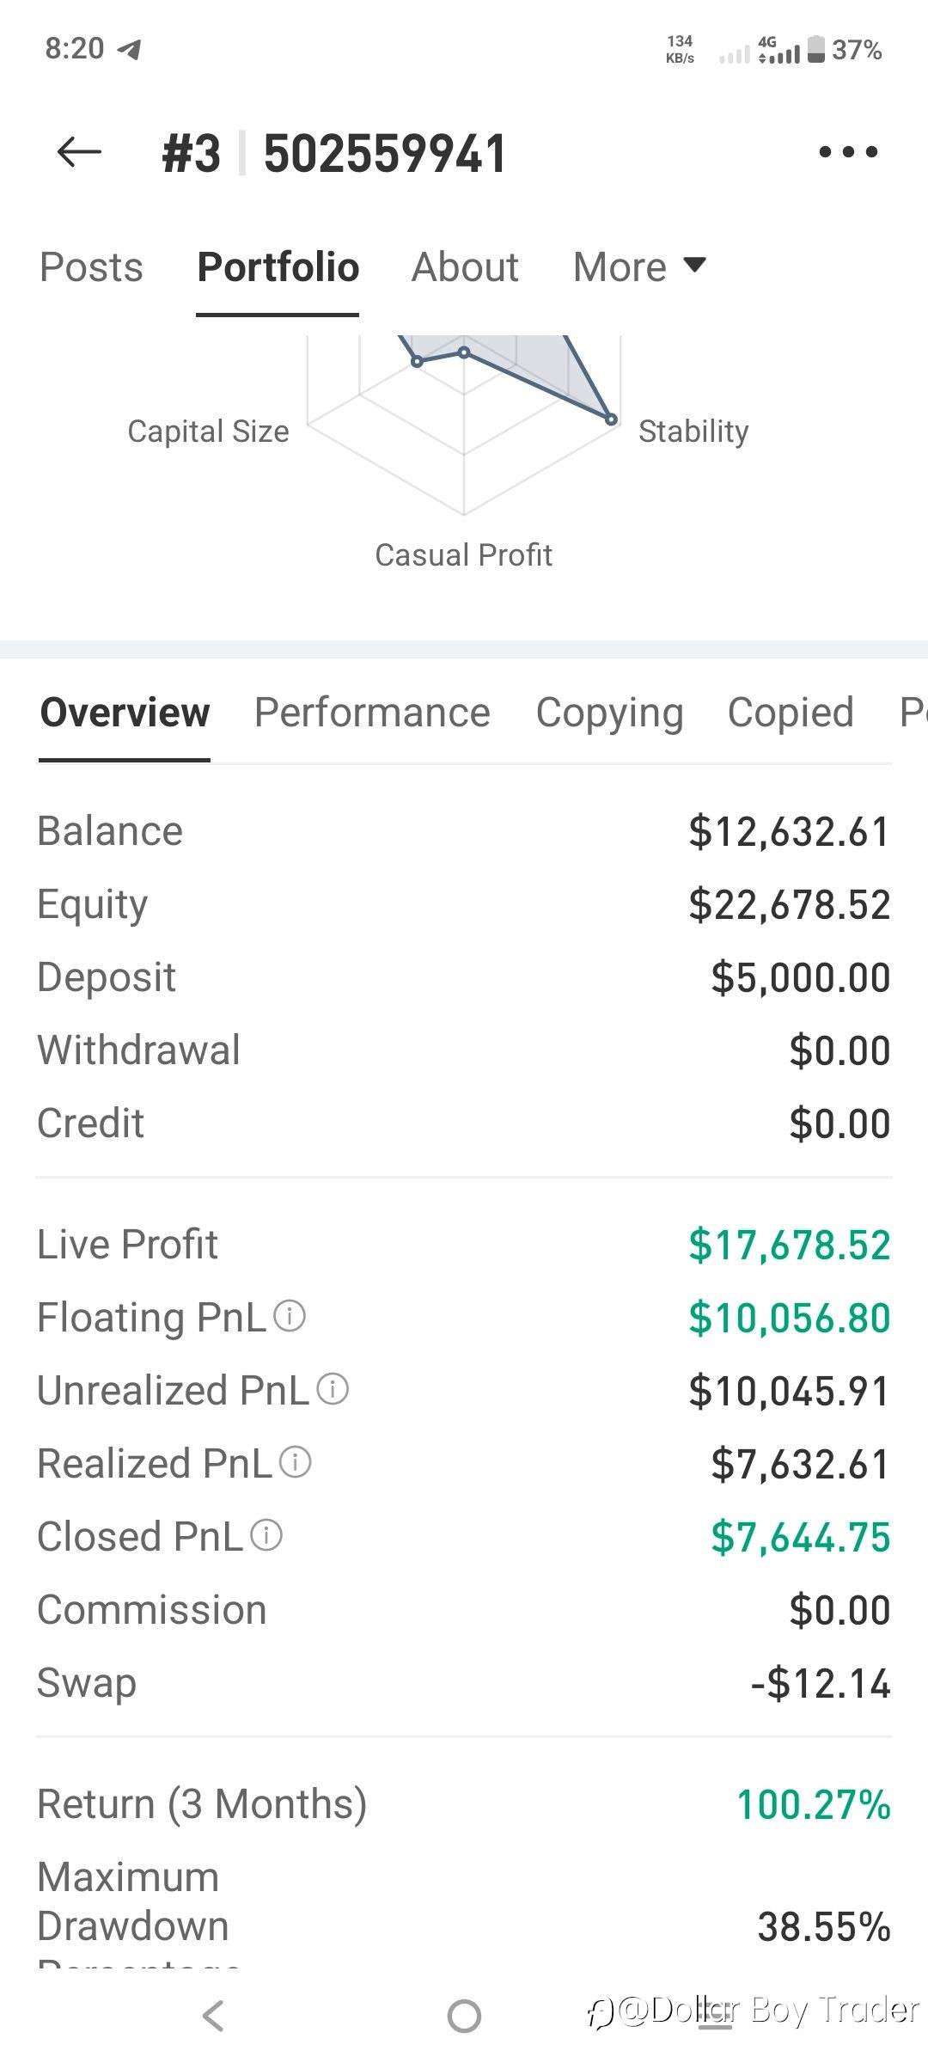Tap the account number 502559941 title
The height and width of the screenshot is (2063, 928).
point(385,154)
